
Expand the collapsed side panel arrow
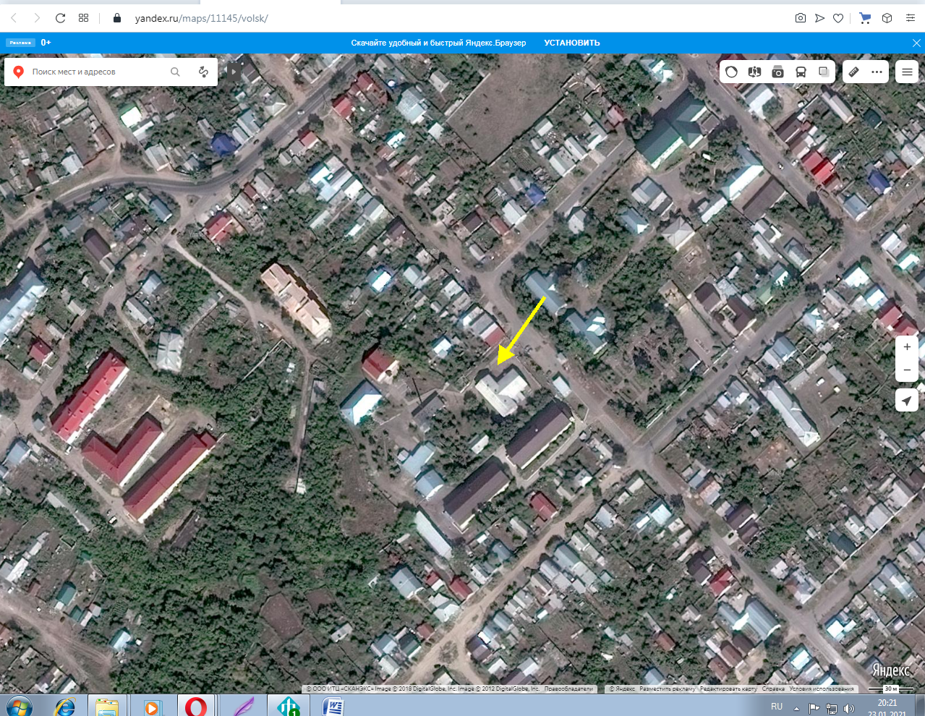(233, 72)
